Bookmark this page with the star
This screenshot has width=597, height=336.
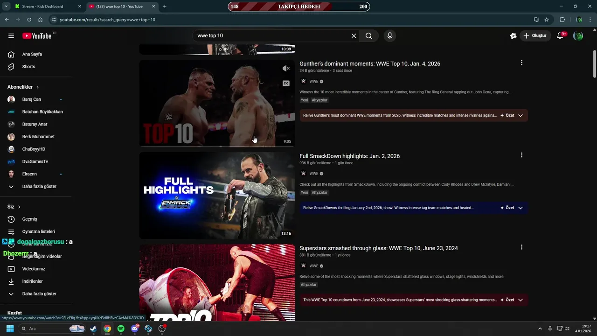pos(547,20)
